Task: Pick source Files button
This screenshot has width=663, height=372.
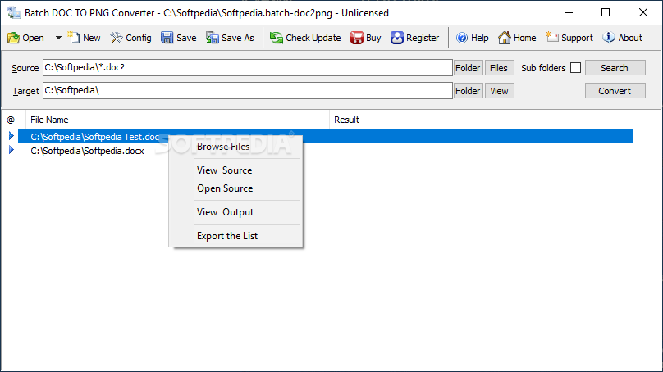Action: (499, 68)
